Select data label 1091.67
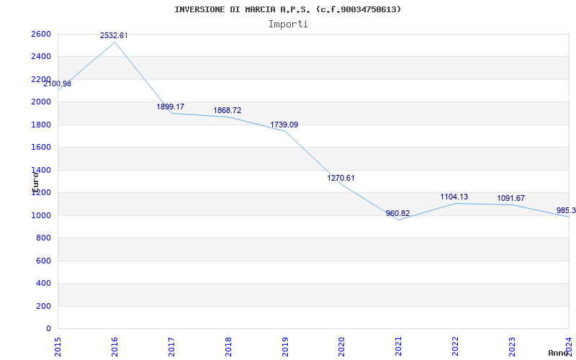The height and width of the screenshot is (360, 576). click(511, 199)
